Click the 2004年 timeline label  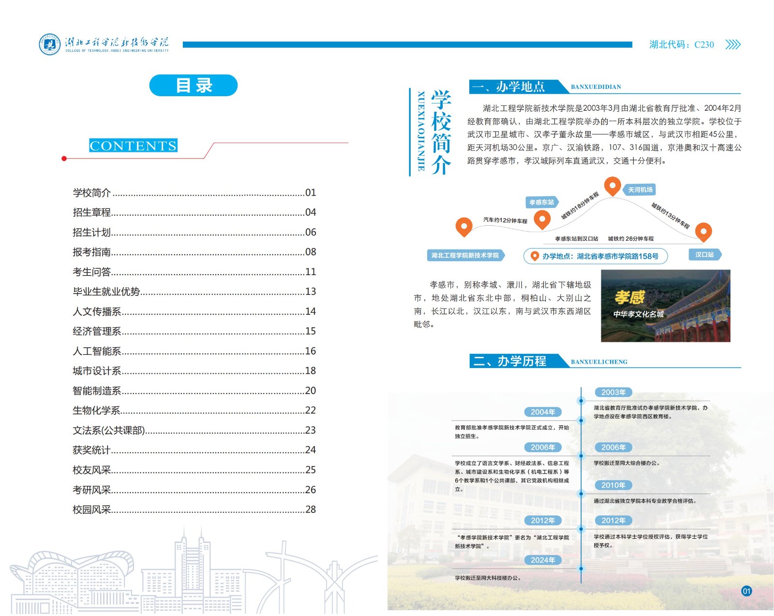[543, 412]
